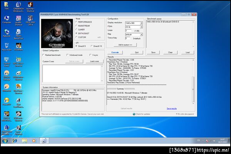Launch the 3DMark06 desktop icon
The width and height of the screenshot is (231, 154).
[x=7, y=88]
